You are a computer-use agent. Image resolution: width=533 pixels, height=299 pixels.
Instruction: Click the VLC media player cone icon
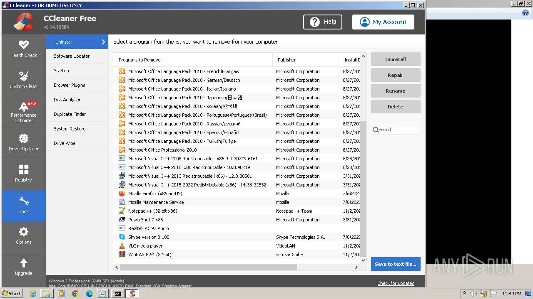(122, 246)
